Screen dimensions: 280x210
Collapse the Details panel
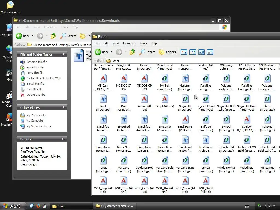(x=63, y=139)
